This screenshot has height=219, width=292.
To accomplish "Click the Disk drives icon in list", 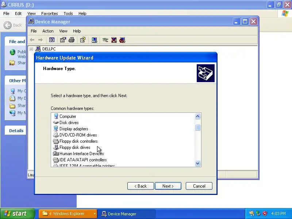I will (56, 123).
